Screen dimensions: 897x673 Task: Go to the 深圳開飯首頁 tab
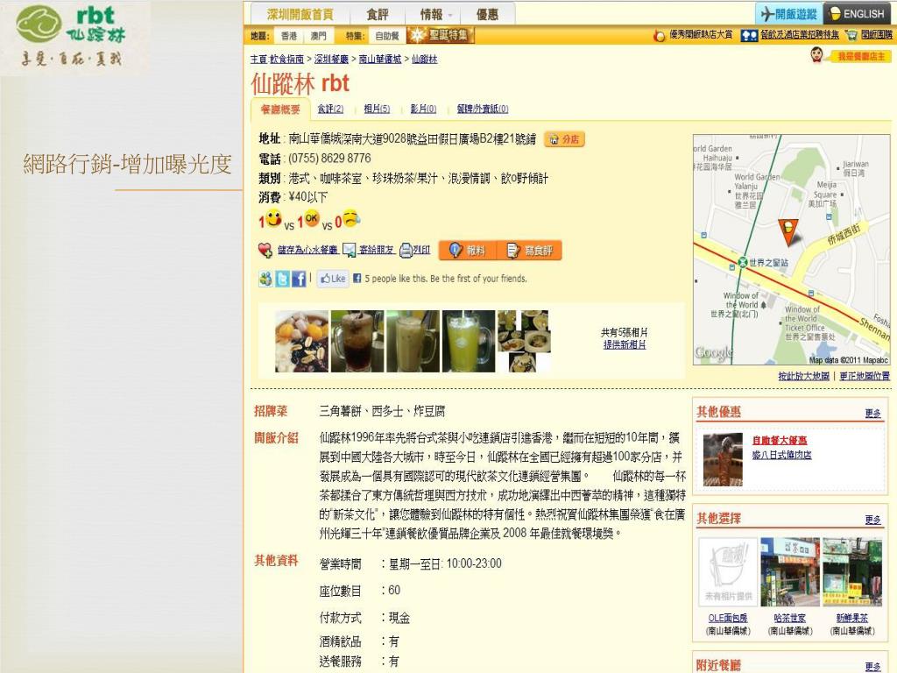(300, 14)
